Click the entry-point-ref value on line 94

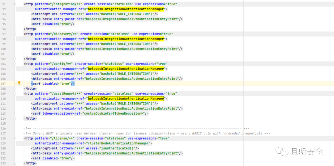[132, 19]
